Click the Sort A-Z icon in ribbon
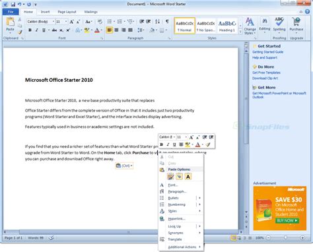 point(157,21)
